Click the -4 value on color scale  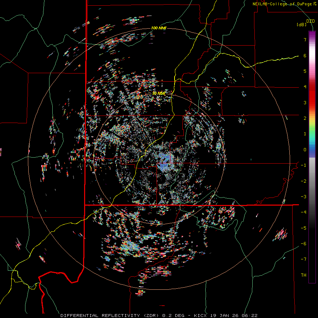[x=304, y=212]
